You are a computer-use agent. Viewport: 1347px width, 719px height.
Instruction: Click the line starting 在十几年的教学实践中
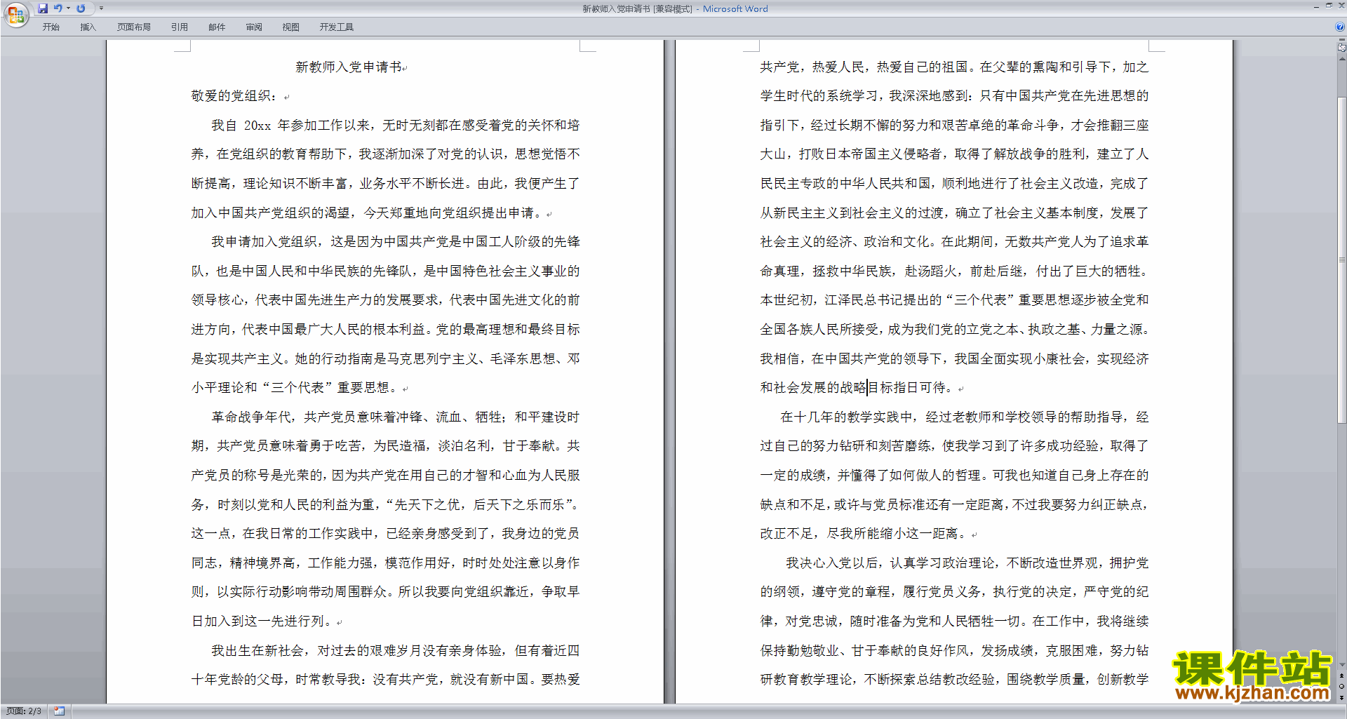965,417
